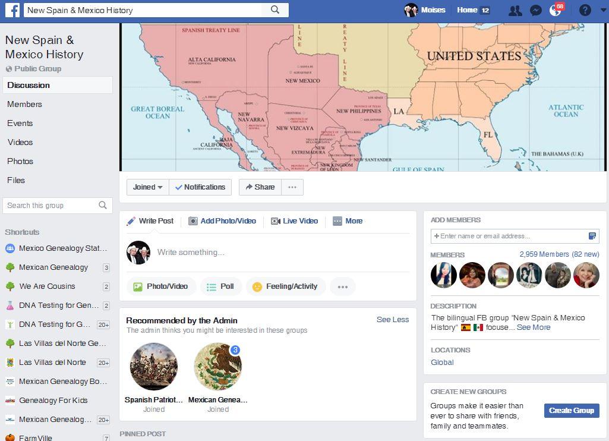Toggle group Notifications button
The width and height of the screenshot is (609, 441).
(200, 187)
